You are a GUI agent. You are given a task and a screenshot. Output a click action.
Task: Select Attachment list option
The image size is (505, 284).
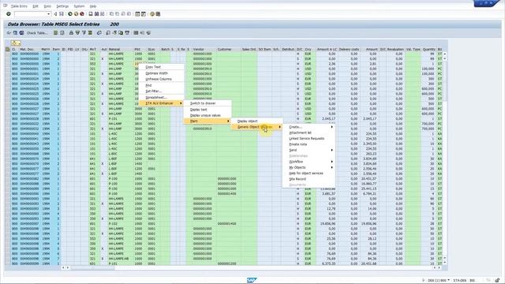(309, 133)
